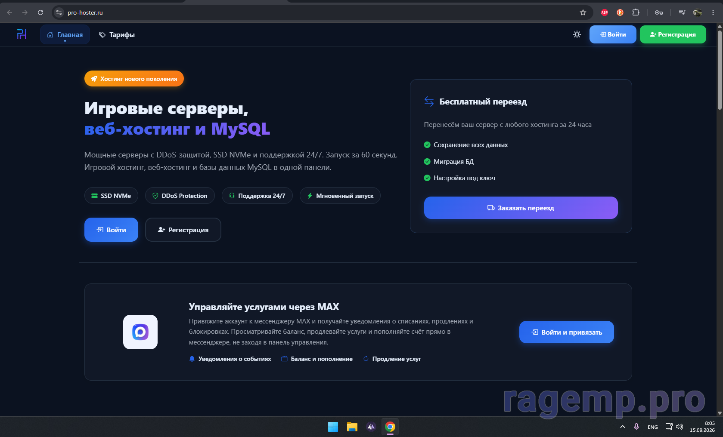The height and width of the screenshot is (437, 723).
Task: Open the media controls icon in Chrome toolbar
Action: tap(682, 12)
